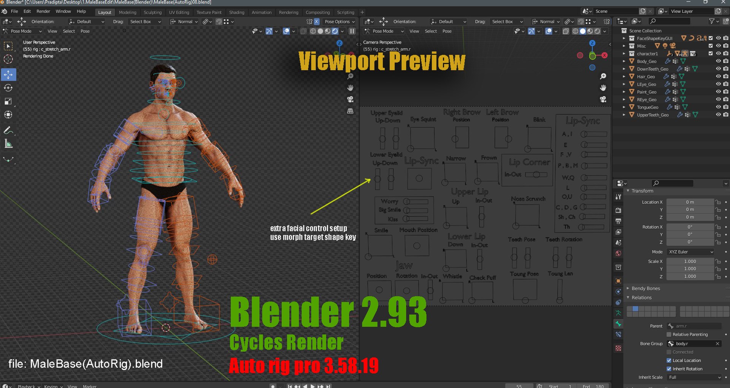
Task: Select the Select Box tool in left toolbar
Action: (x=8, y=46)
